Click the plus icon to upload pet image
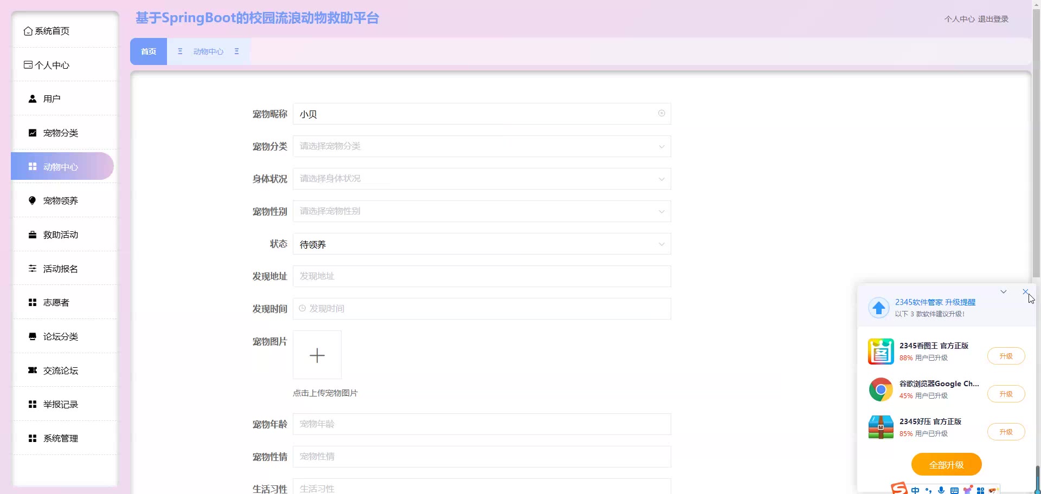This screenshot has width=1041, height=494. 317,355
